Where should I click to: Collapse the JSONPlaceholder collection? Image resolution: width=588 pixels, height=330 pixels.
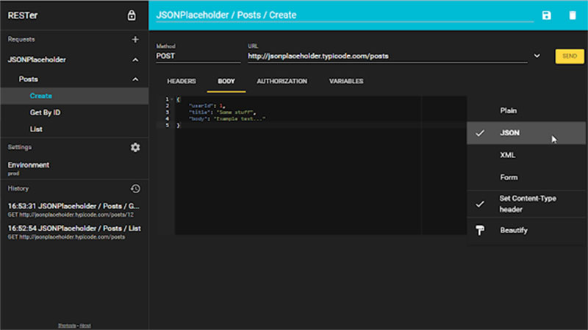(135, 60)
